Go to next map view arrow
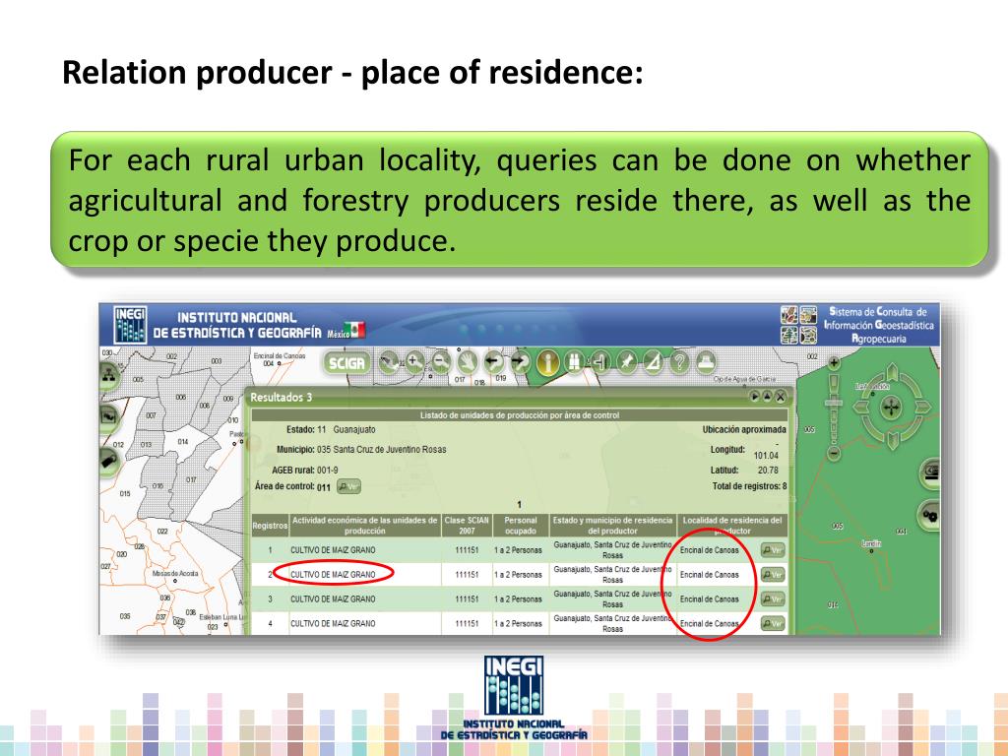The image size is (1008, 756). (x=520, y=362)
